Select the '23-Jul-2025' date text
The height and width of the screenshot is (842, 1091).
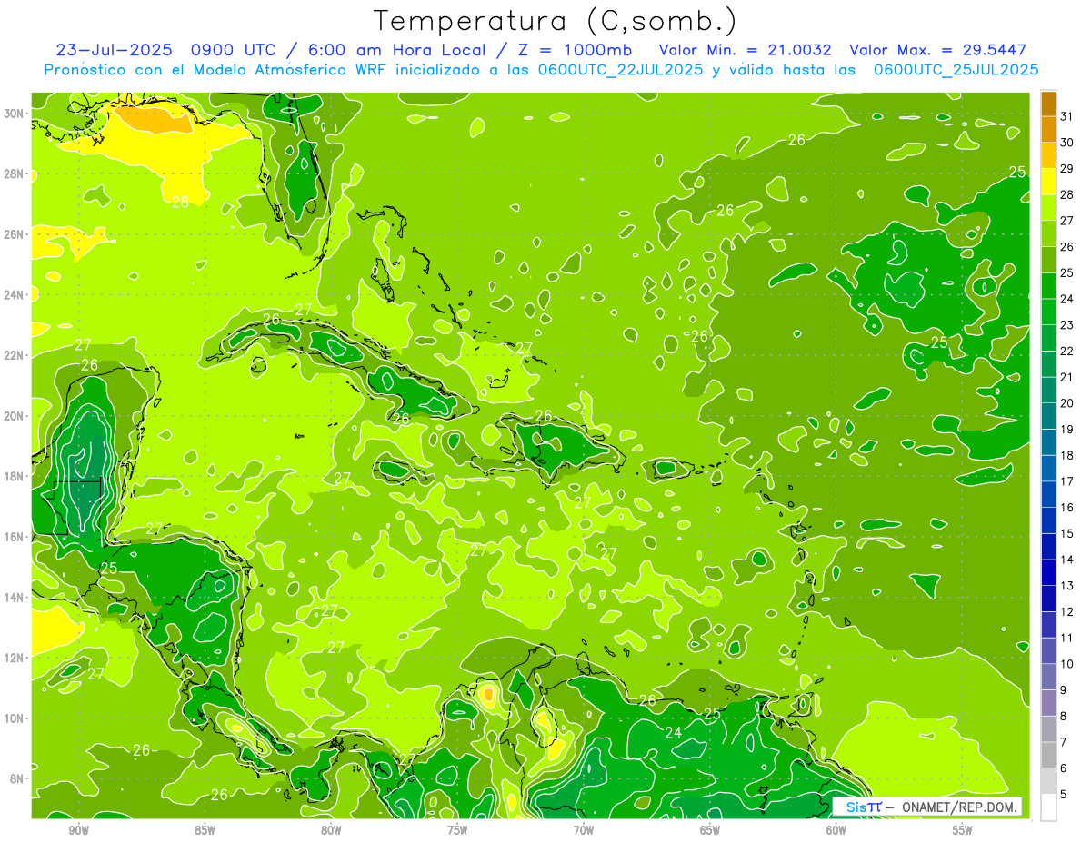(116, 50)
